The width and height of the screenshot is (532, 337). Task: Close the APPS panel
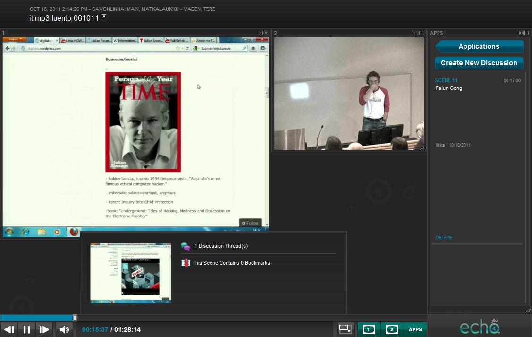point(527,33)
